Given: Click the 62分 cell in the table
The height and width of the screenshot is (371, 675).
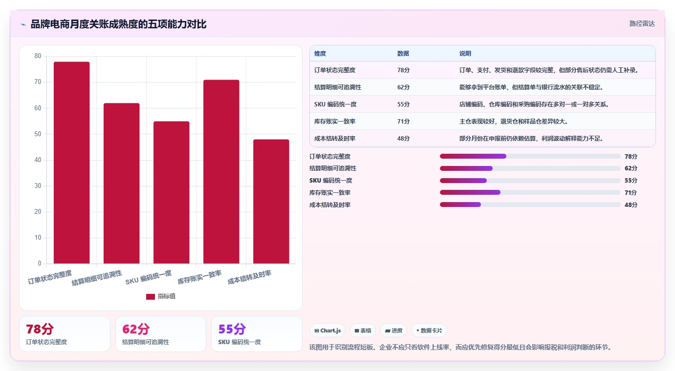Looking at the screenshot, I should tap(404, 87).
